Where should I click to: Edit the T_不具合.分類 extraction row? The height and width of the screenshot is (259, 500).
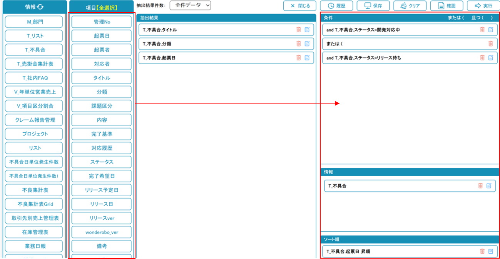click(307, 44)
